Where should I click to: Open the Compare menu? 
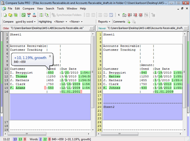click(28, 8)
